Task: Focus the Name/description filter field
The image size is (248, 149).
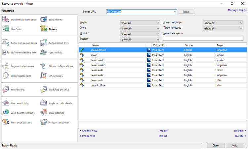Action: coord(203,39)
